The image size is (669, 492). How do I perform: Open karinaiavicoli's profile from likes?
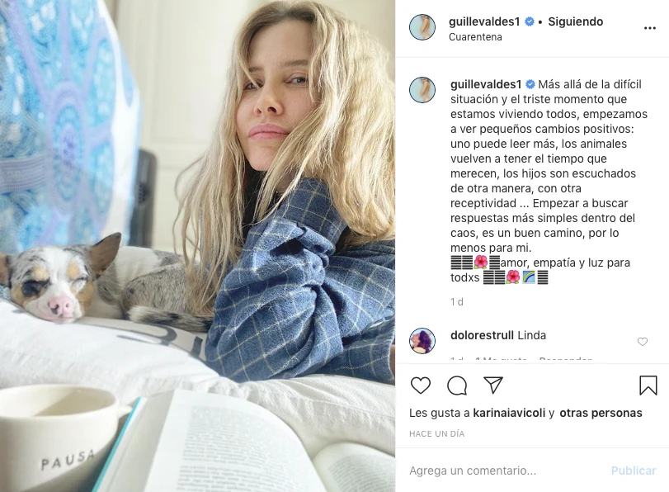[509, 413]
